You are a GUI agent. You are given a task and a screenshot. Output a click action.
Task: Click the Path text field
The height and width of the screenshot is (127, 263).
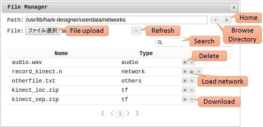coord(116,20)
